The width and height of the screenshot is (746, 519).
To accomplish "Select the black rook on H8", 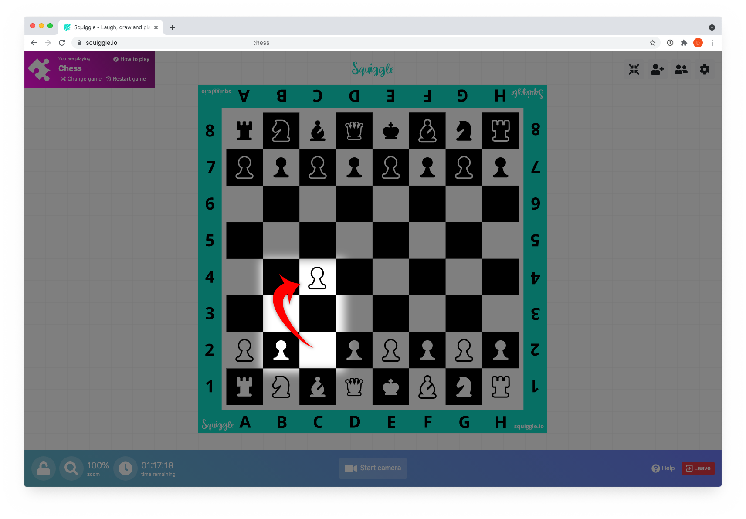I will pyautogui.click(x=501, y=131).
